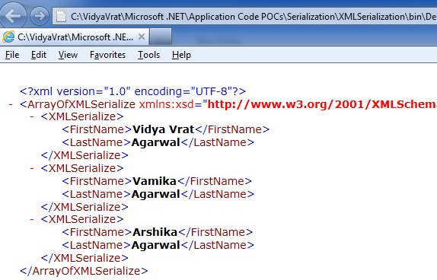The height and width of the screenshot is (280, 437).
Task: Click Agarwal value below Vidya Vrat
Action: (156, 142)
